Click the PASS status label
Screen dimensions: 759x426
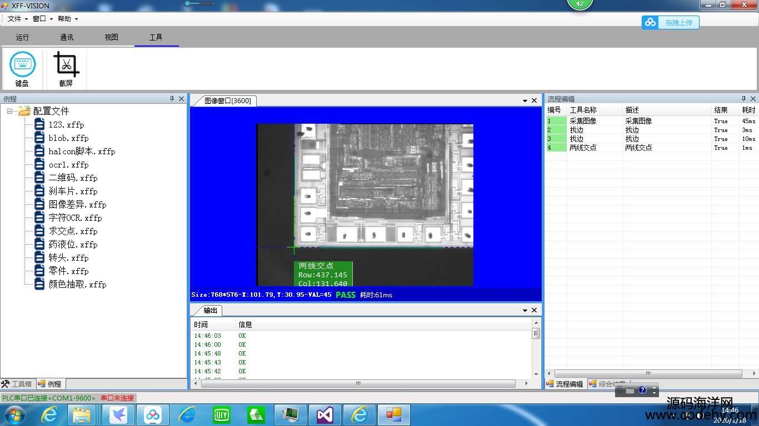point(346,295)
